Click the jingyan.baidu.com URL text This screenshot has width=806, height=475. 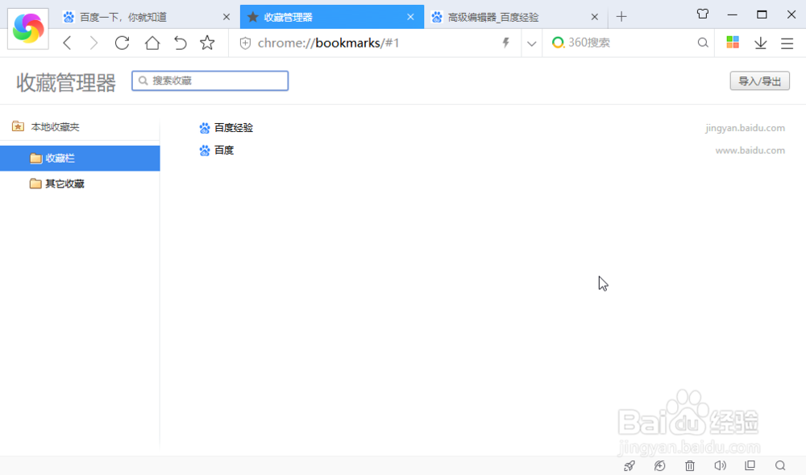[745, 128]
